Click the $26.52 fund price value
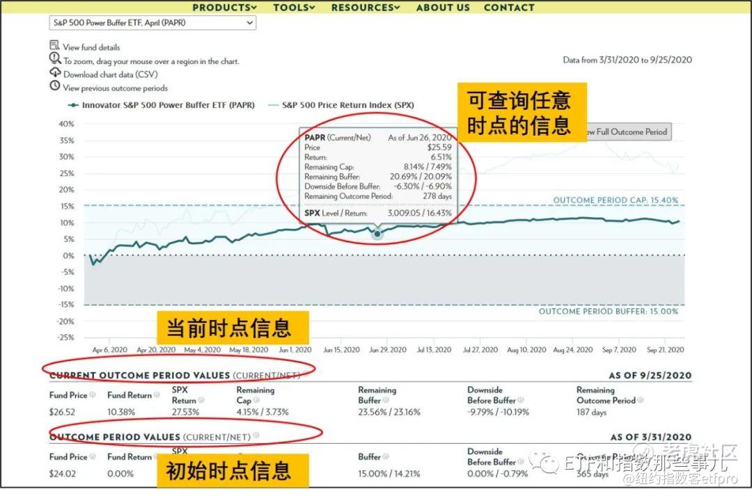The image size is (752, 496). pos(62,412)
